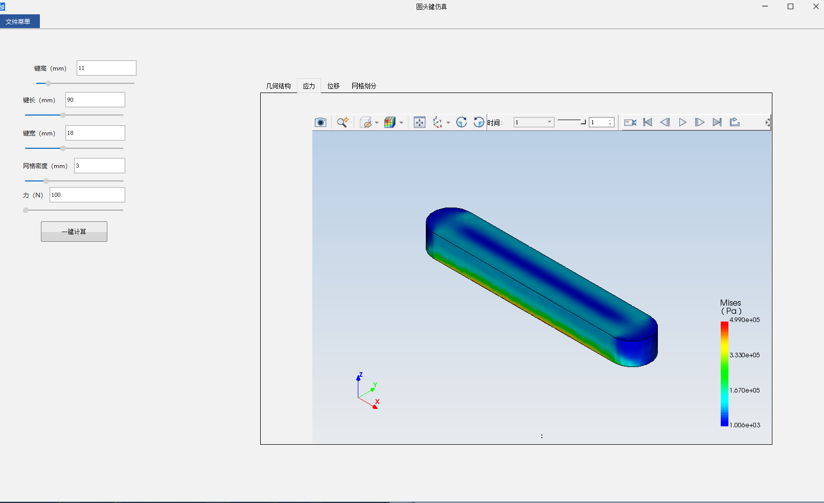Click the rotate counterclockwise icon
Screen dimensions: 824x503
click(x=478, y=122)
